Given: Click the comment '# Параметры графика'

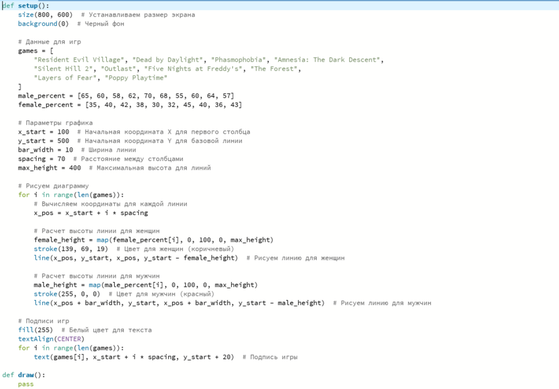Looking at the screenshot, I should point(55,123).
